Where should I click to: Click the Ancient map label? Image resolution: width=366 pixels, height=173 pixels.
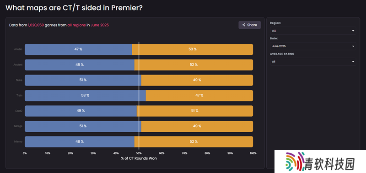(x=18, y=65)
